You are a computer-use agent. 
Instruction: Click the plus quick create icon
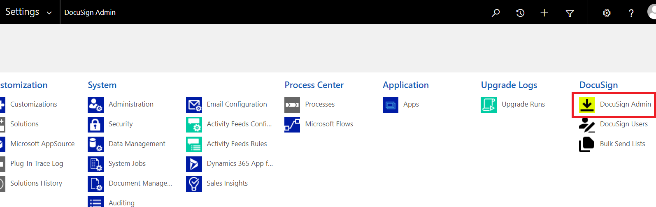[544, 13]
